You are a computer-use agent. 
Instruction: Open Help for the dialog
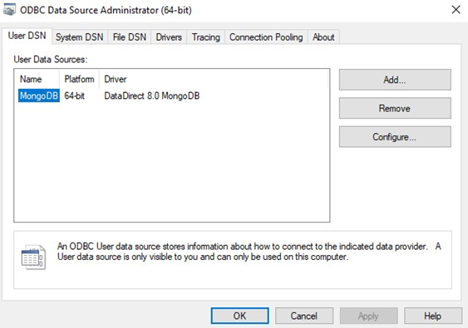click(x=433, y=316)
